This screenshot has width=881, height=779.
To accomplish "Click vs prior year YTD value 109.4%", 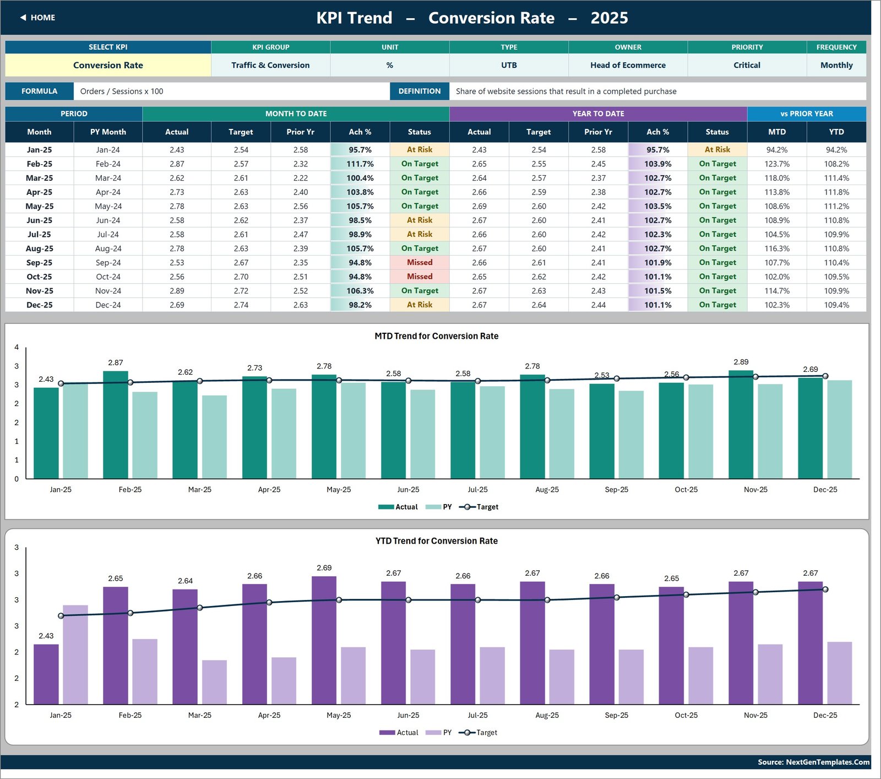I will 836,305.
